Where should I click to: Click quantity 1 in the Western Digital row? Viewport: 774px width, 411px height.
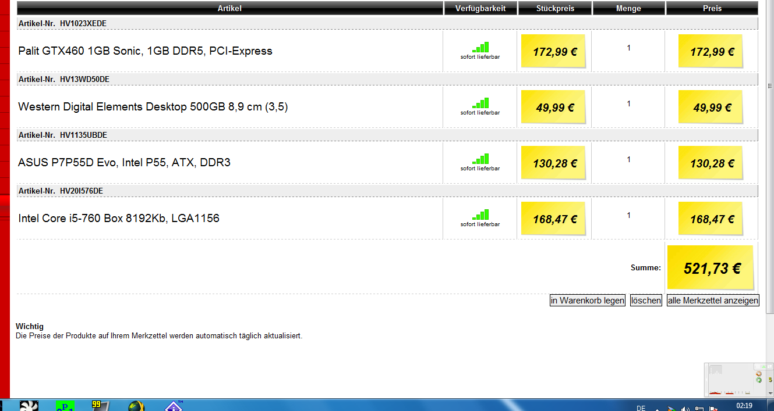[628, 103]
